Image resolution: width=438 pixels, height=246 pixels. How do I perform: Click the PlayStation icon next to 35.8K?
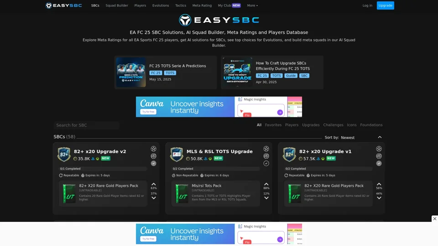93,159
